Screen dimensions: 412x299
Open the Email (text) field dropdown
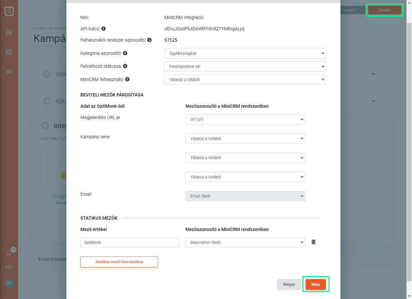[245, 196]
